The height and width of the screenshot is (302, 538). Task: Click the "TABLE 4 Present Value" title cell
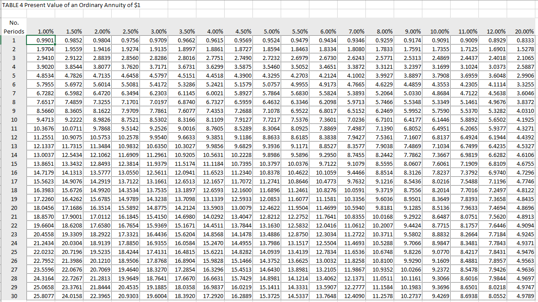click(71, 4)
